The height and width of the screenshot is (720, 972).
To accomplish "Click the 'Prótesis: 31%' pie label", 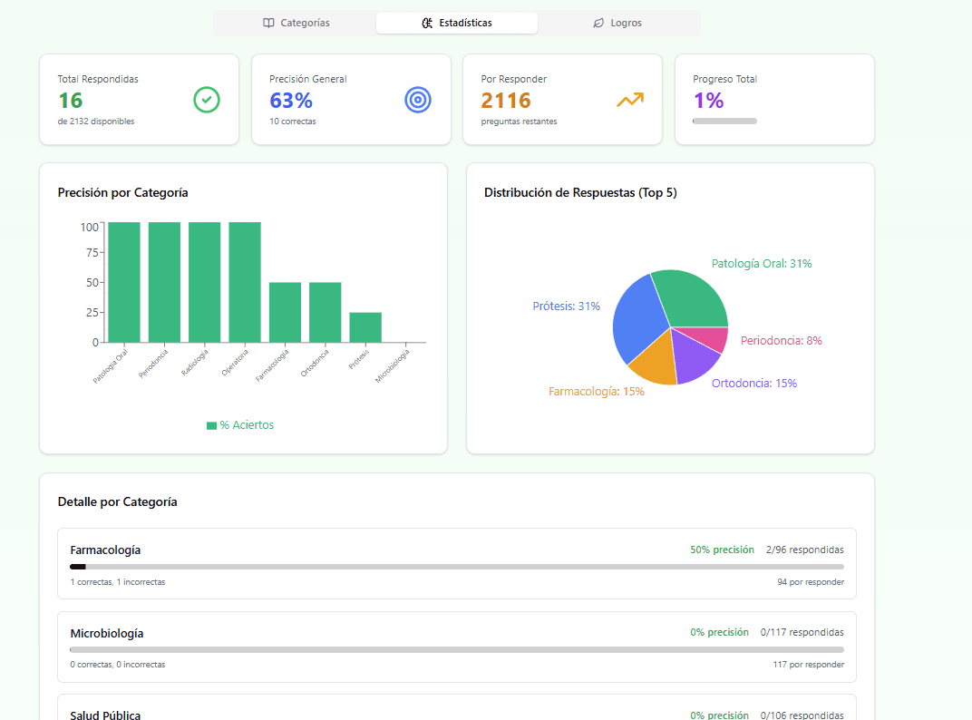I will pos(566,306).
